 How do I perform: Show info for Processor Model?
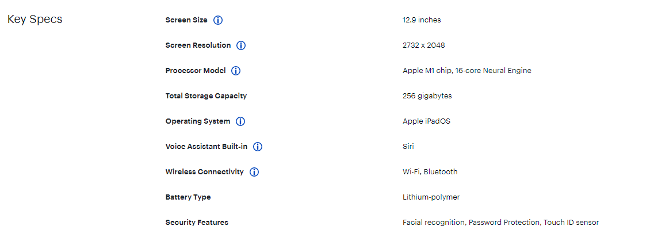(x=236, y=71)
